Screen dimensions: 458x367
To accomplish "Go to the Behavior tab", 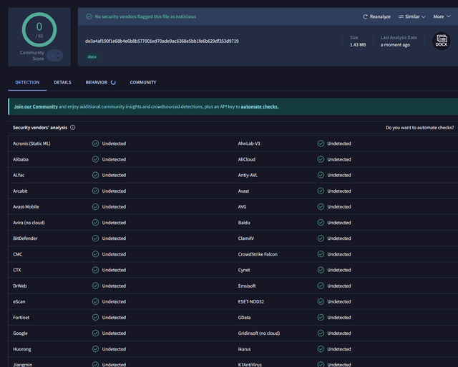I will (x=100, y=83).
